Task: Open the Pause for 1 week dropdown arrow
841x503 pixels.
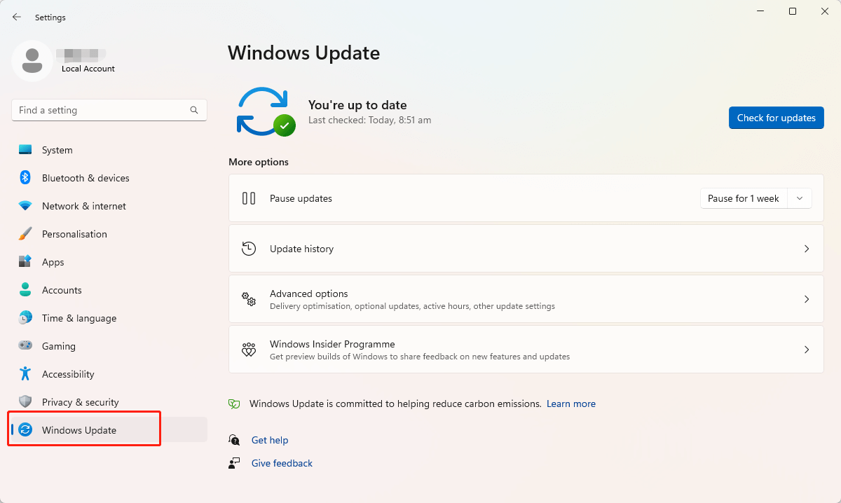Action: tap(800, 198)
